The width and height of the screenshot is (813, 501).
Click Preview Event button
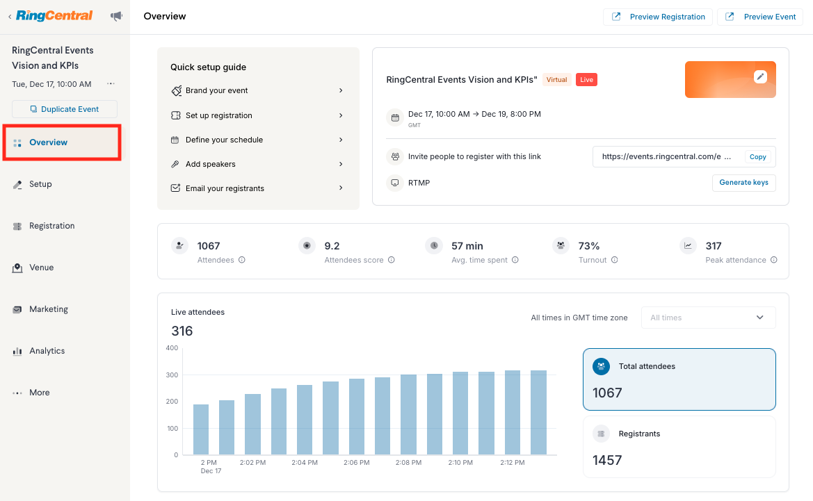coord(760,17)
